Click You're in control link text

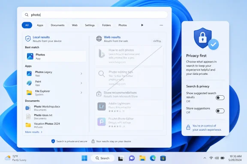[x=207, y=128]
